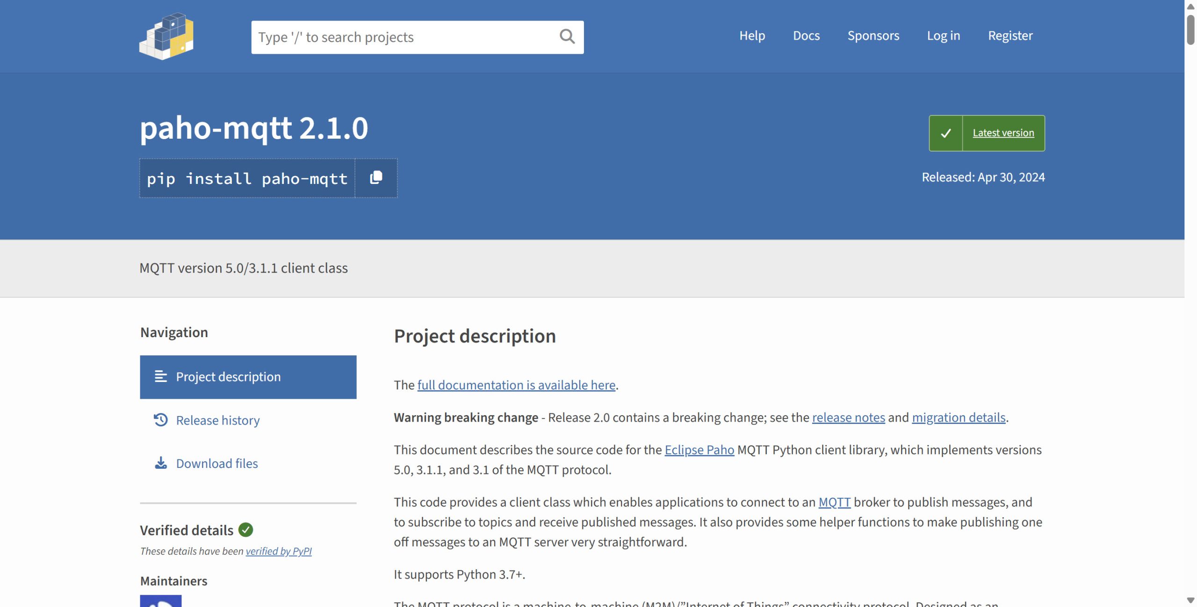Click the green Verified details checkmark
The image size is (1197, 607).
[245, 529]
